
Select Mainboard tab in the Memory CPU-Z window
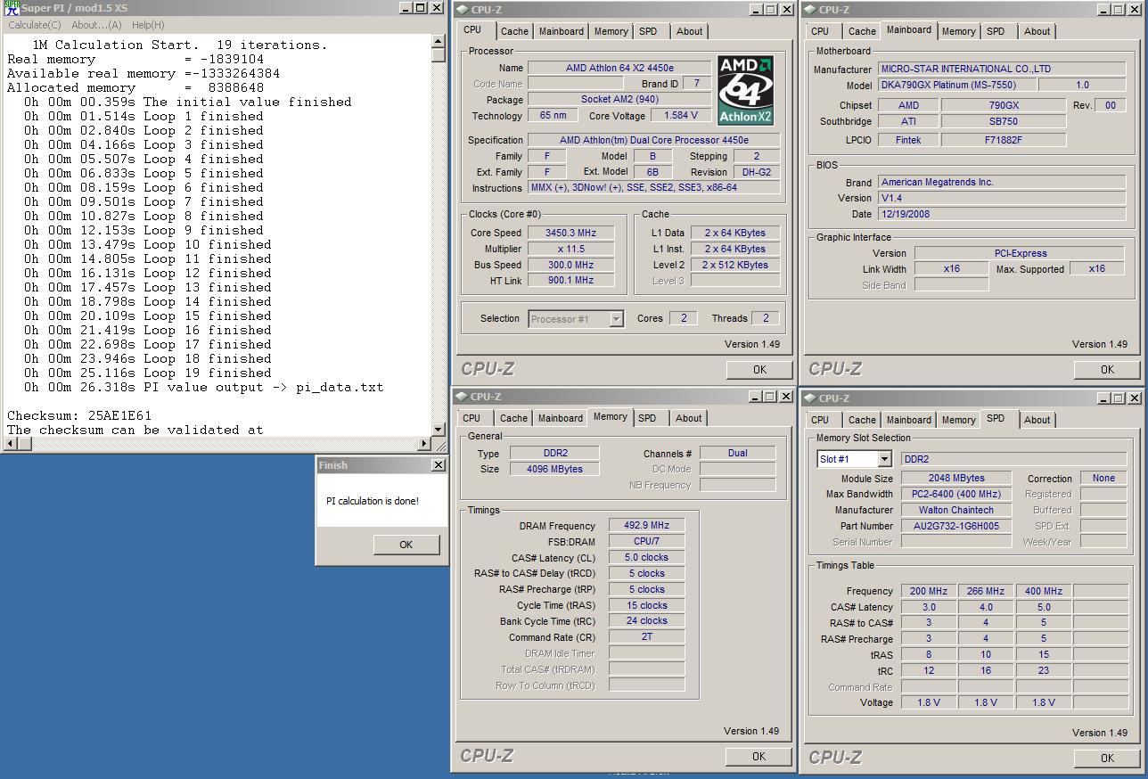[561, 418]
